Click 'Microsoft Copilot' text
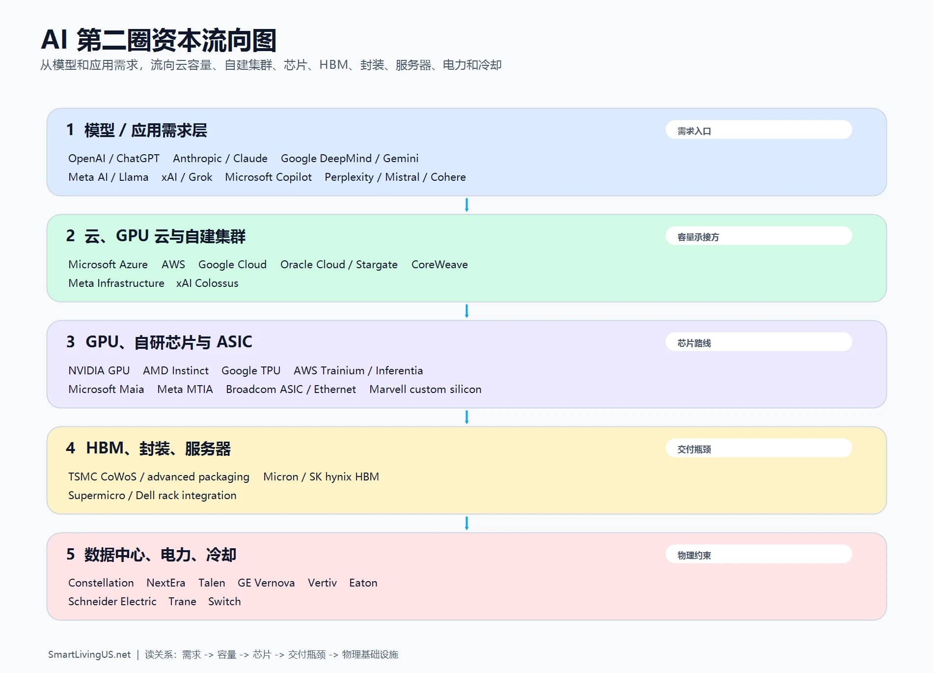The height and width of the screenshot is (673, 933). [x=268, y=177]
